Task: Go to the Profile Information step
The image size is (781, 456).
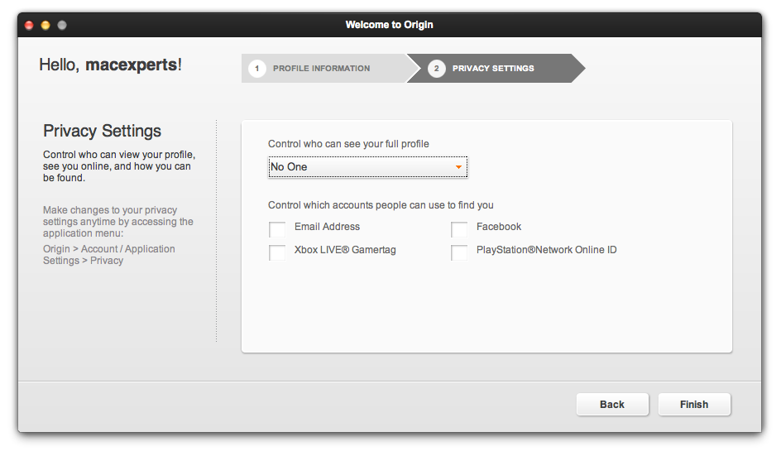Action: tap(321, 69)
